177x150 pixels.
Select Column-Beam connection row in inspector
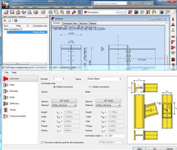point(27,32)
